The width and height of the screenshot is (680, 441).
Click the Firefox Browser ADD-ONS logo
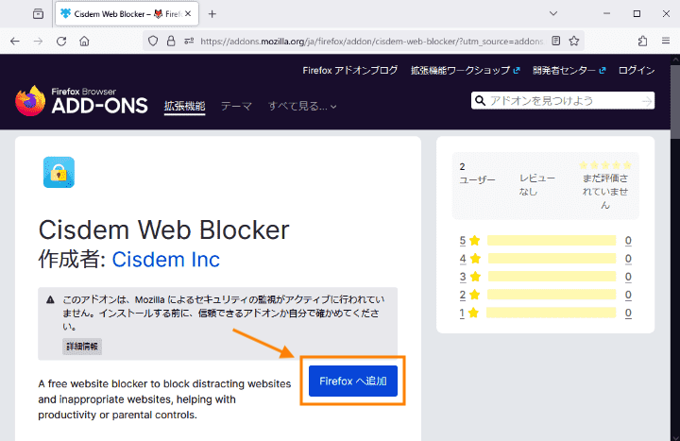(81, 101)
